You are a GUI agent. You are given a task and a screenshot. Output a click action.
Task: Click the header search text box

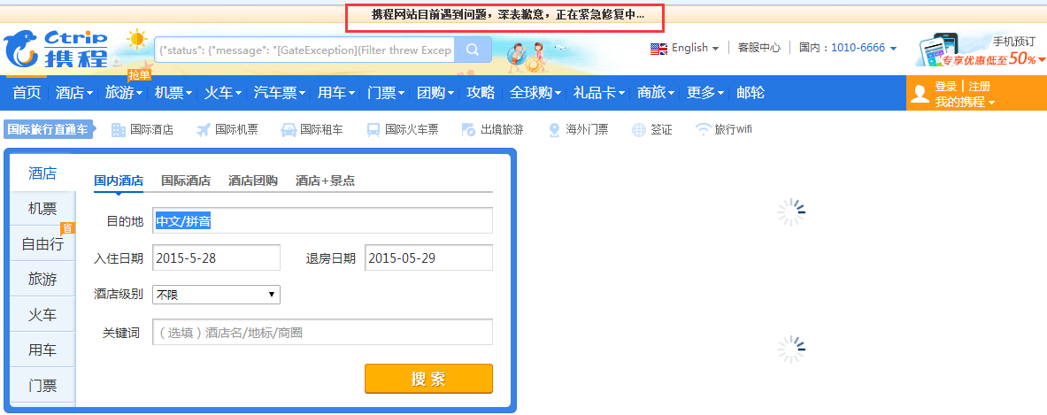click(304, 50)
